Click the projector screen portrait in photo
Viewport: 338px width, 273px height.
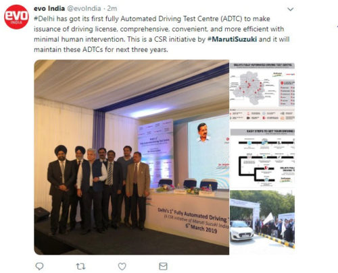pos(204,133)
